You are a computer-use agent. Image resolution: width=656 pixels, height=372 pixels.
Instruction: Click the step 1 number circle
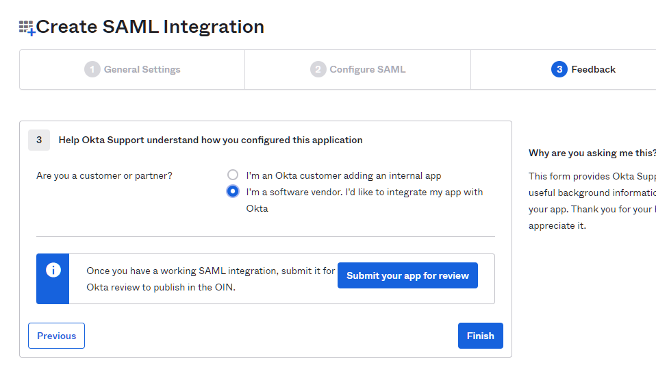pos(92,69)
